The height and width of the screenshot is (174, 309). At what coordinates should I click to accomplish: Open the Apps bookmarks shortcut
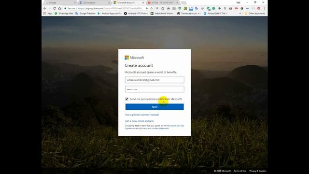coord(48,14)
